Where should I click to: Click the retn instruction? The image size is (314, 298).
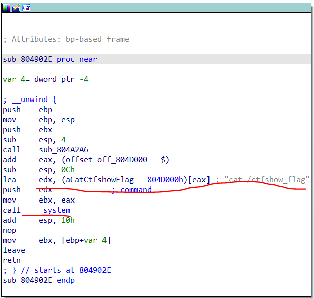point(12,260)
